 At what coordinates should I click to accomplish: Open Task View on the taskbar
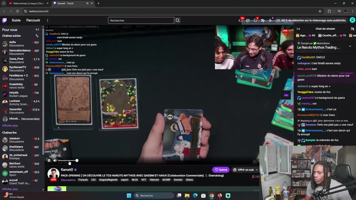179,196
